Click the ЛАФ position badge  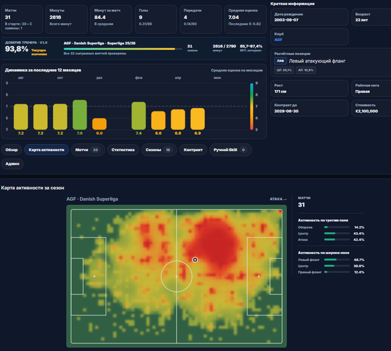tap(280, 61)
